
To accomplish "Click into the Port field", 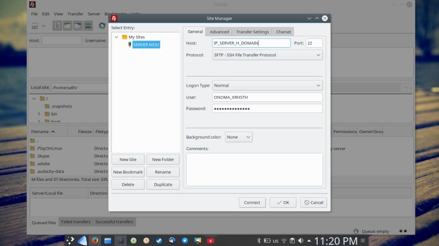I will tap(314, 43).
